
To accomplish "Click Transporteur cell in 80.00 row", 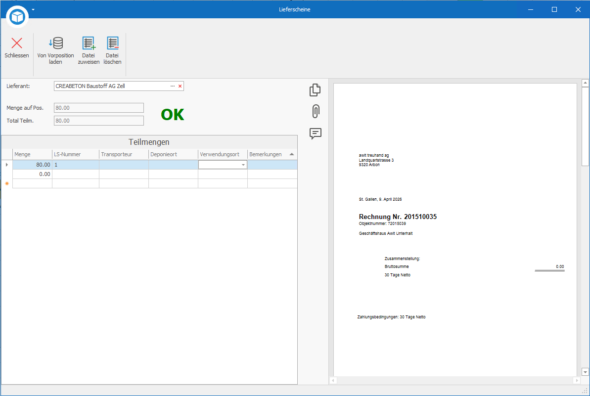I will click(124, 165).
